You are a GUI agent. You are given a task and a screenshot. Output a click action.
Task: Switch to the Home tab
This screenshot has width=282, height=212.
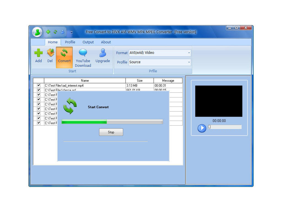(53, 42)
